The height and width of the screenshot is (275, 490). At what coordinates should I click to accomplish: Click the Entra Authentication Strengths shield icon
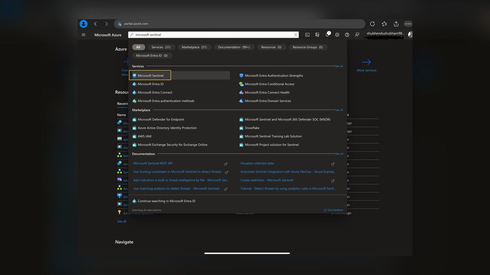pos(241,75)
